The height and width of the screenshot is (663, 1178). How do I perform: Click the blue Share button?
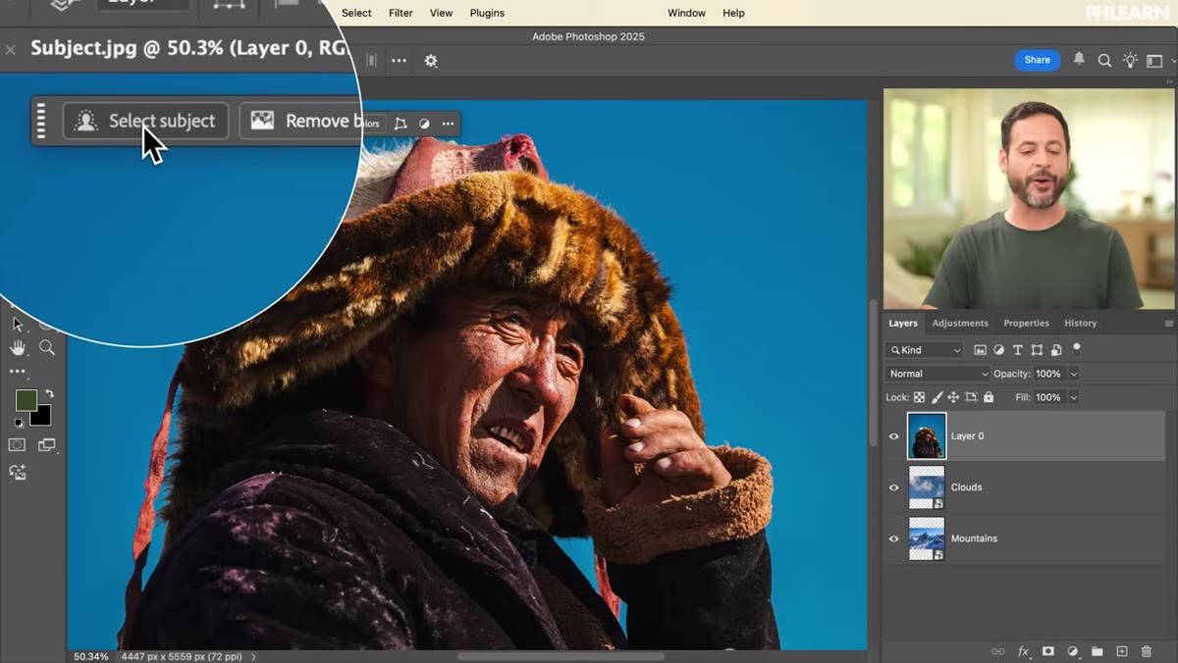(x=1037, y=60)
